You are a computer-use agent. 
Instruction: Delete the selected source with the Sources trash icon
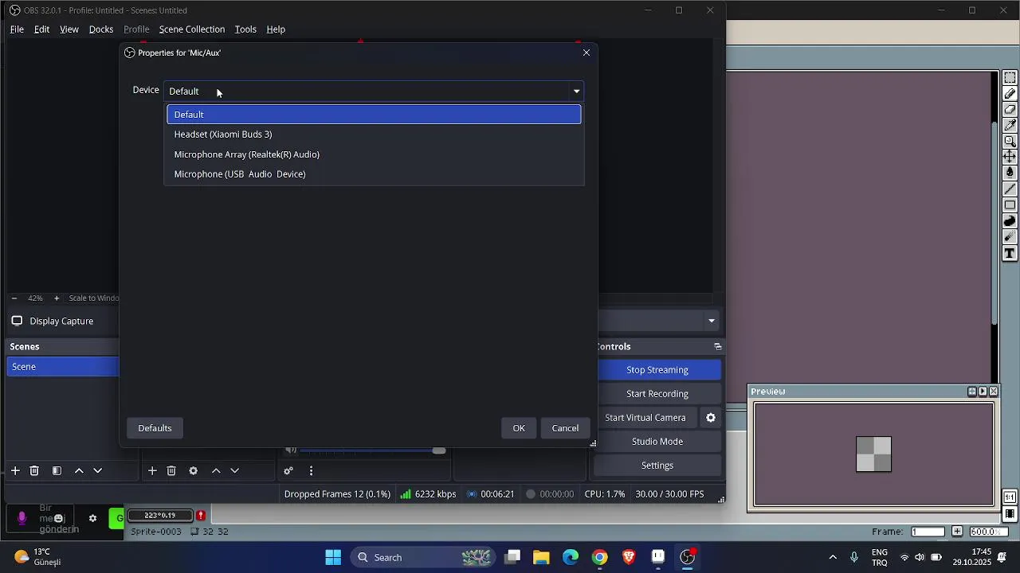[171, 471]
